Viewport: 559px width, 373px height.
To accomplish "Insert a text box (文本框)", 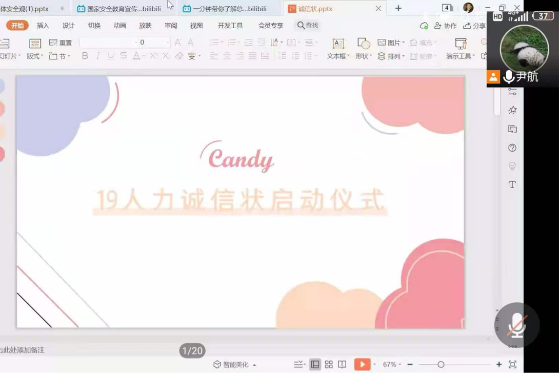I will [338, 49].
